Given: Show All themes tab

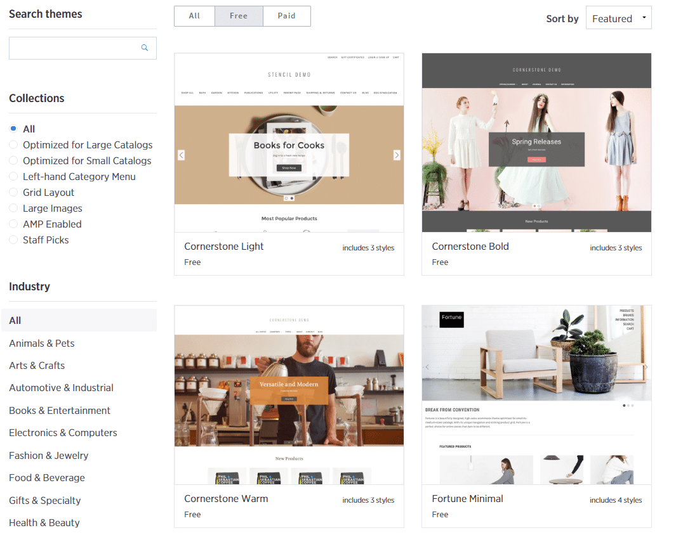Looking at the screenshot, I should coord(194,16).
